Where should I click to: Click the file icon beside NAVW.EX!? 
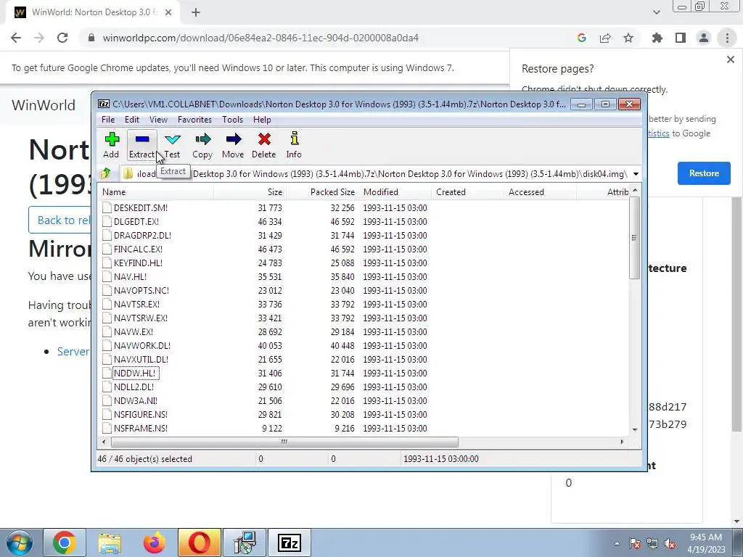pyautogui.click(x=107, y=331)
